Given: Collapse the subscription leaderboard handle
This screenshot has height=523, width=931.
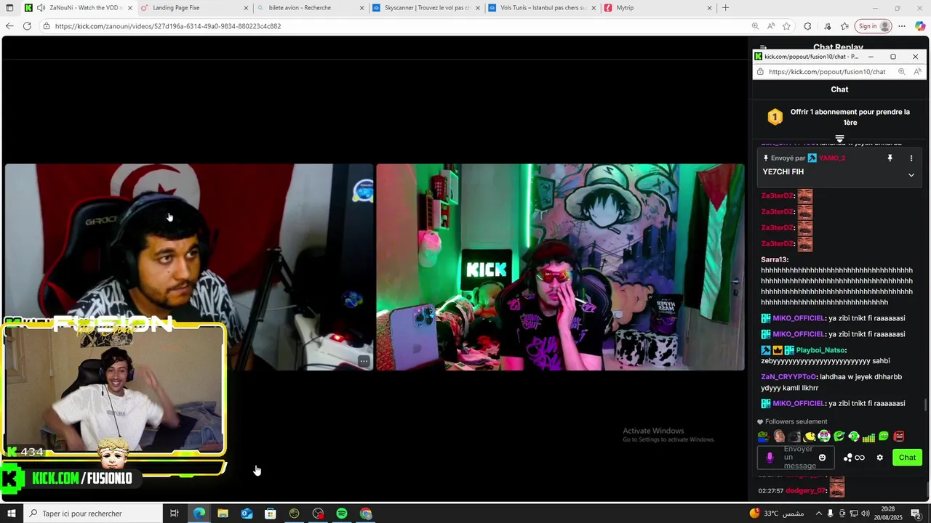Looking at the screenshot, I should pyautogui.click(x=839, y=138).
